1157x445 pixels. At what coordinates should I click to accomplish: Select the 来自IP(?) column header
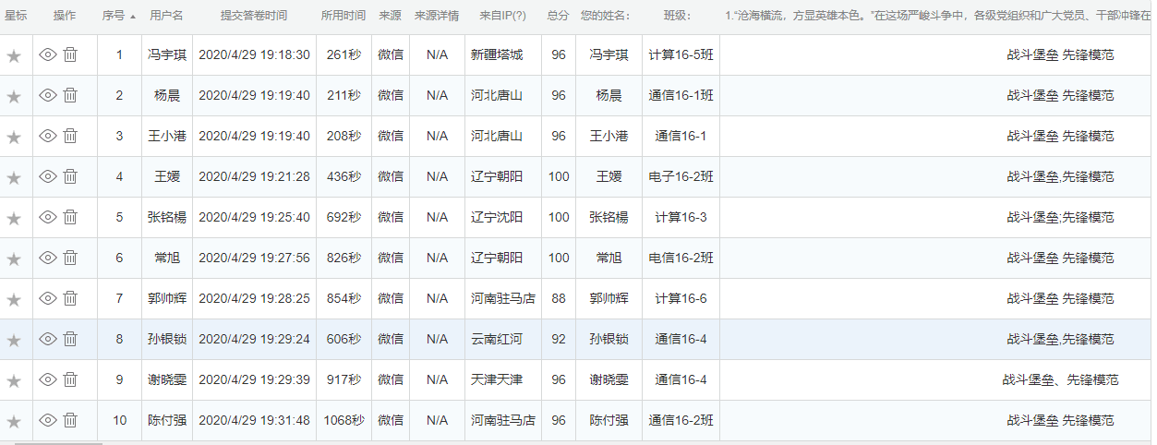click(x=502, y=16)
